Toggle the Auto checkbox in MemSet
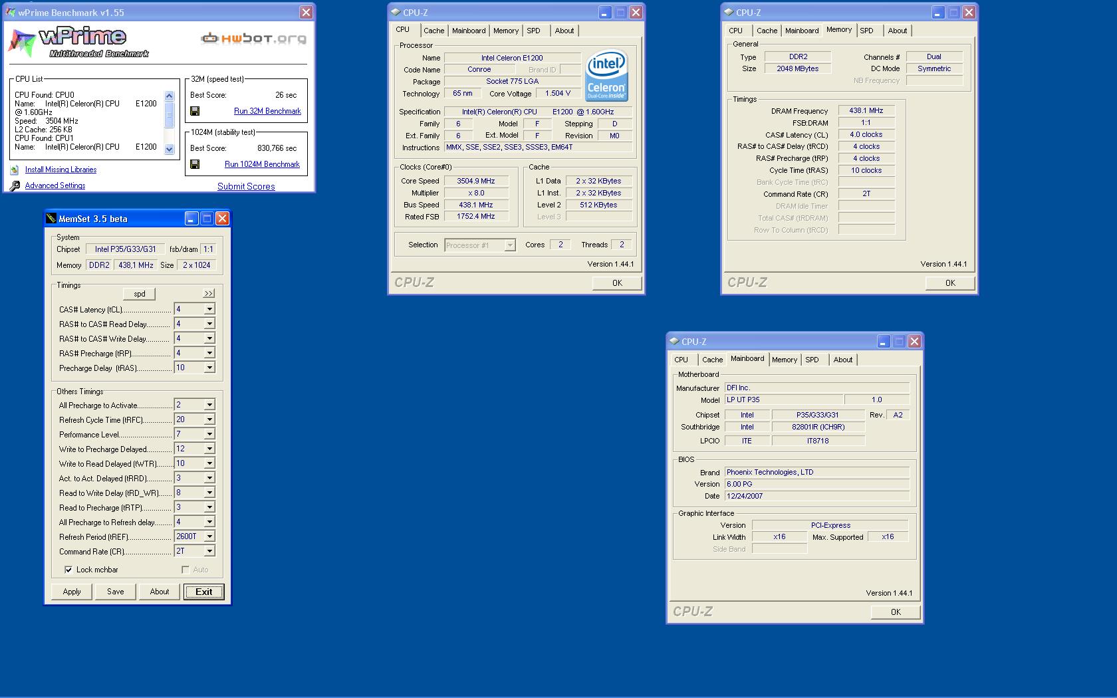Viewport: 1117px width, 698px height. pyautogui.click(x=186, y=570)
